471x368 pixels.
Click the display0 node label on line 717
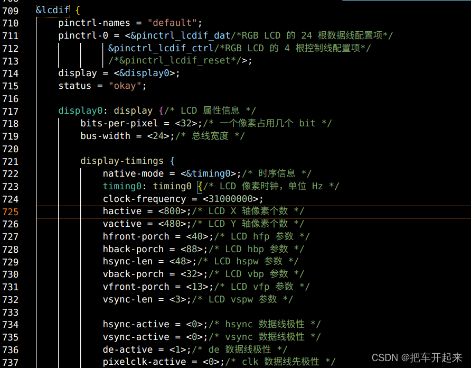[x=79, y=111]
